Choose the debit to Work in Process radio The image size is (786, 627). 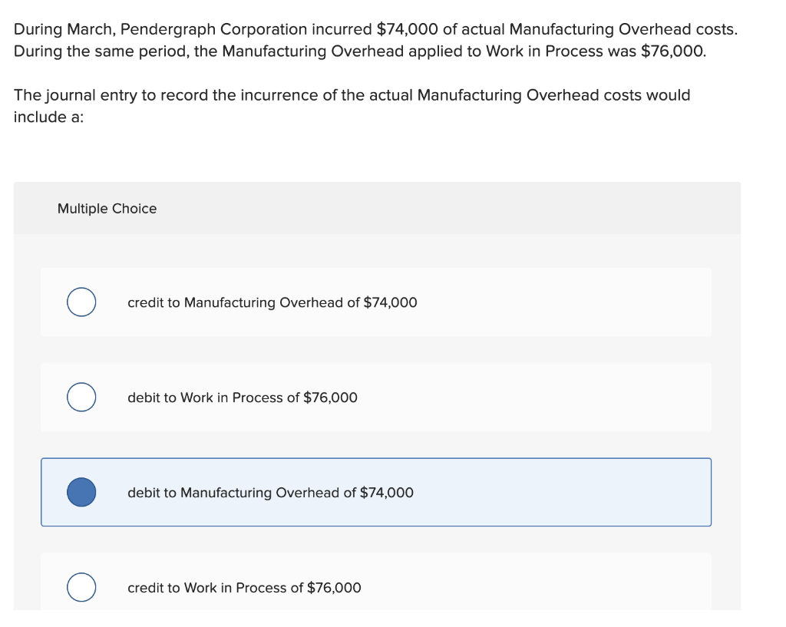tap(81, 397)
